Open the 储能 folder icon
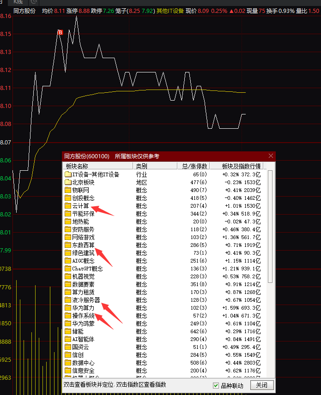This screenshot has height=395, width=321. 68,331
